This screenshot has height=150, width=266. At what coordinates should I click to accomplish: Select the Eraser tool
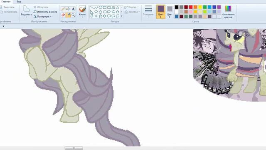pyautogui.click(x=63, y=15)
